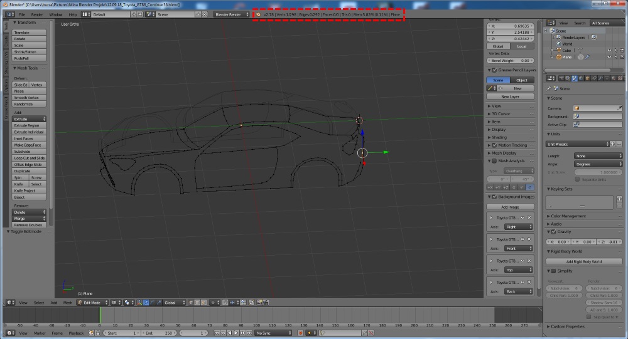The image size is (628, 339).
Task: Toggle visibility eye for Plane in outliner
Action: 609,57
